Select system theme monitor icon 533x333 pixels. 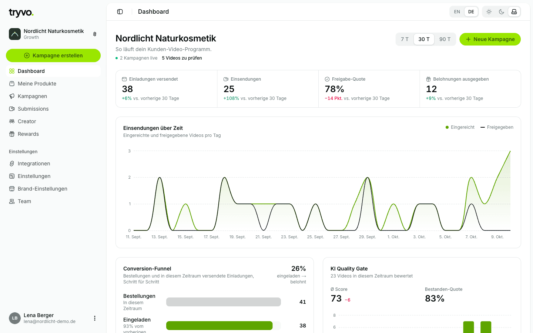(514, 12)
